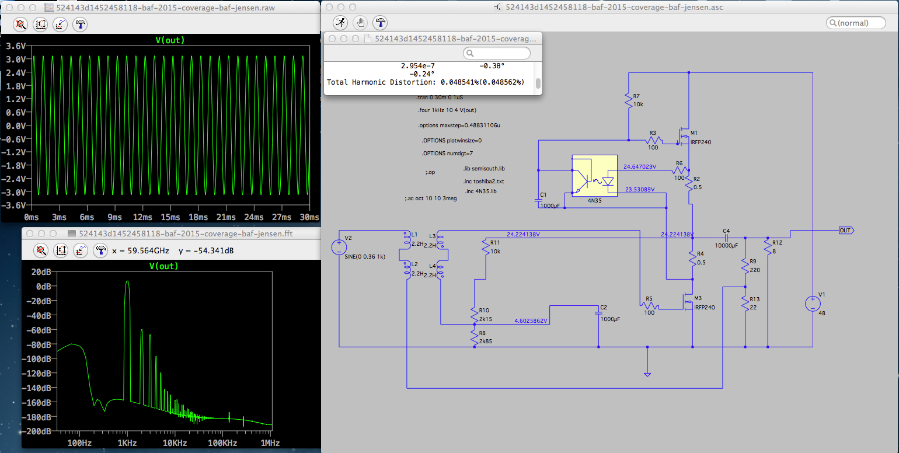Select inductor L3 2.2H symbol

tap(440, 241)
